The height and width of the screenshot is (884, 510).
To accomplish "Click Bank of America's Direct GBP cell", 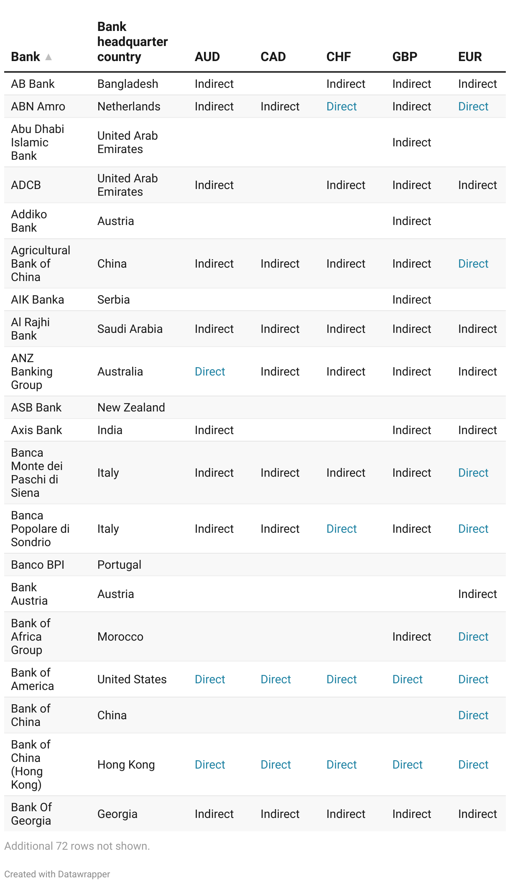I will [407, 680].
